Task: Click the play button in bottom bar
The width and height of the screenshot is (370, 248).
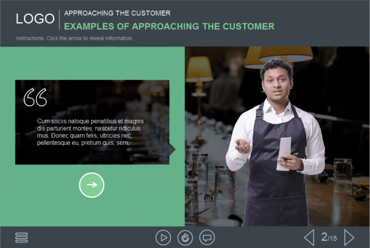Action: [163, 237]
